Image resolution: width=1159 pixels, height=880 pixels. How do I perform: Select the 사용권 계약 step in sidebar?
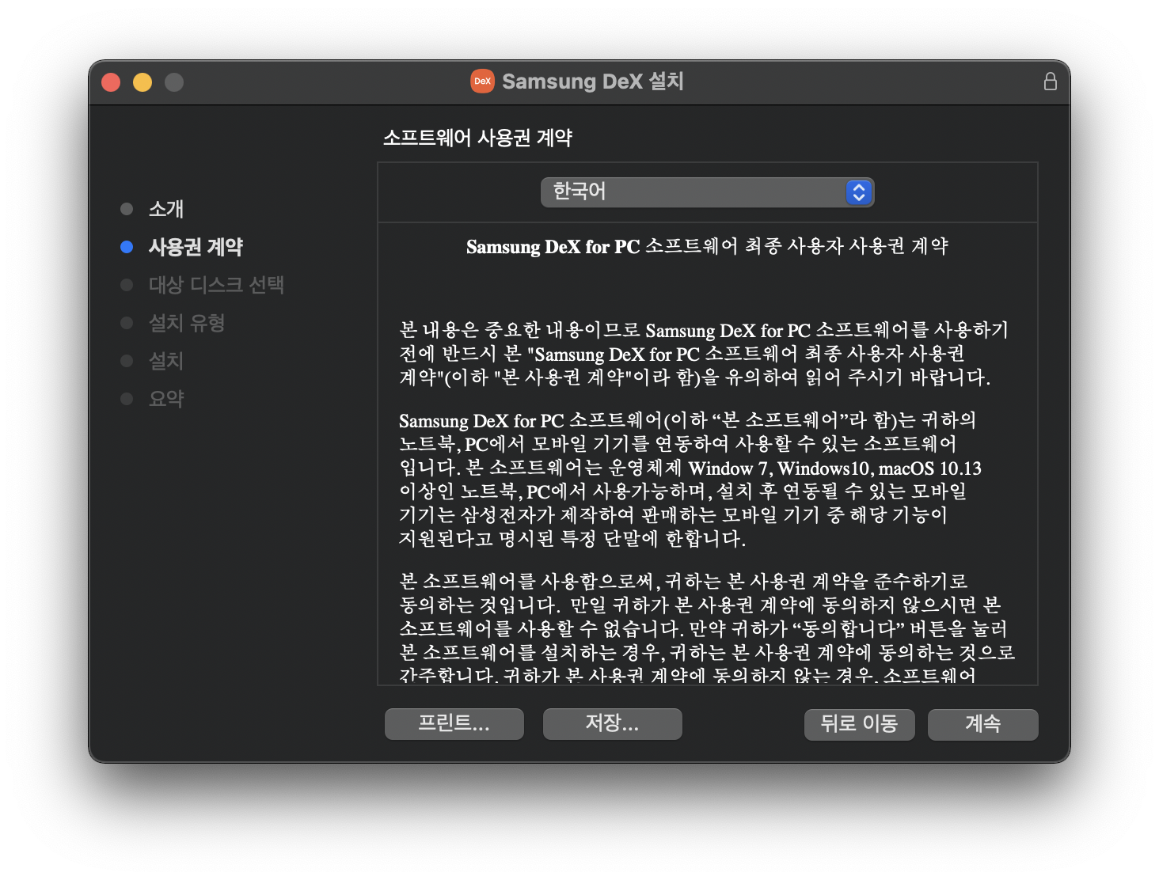coord(196,247)
